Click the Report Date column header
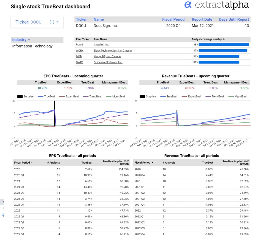262x235 pixels. tap(202, 19)
